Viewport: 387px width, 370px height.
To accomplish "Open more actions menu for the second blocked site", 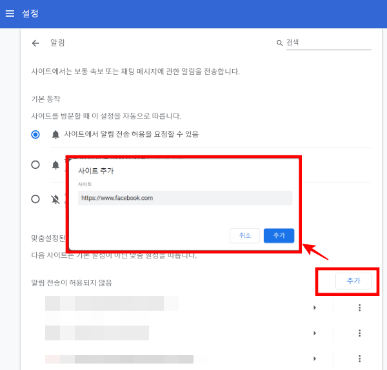I will [x=360, y=333].
